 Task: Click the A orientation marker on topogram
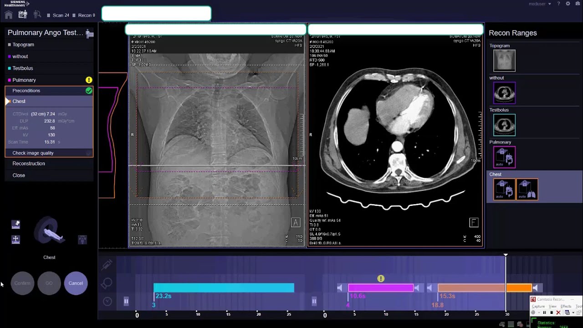pyautogui.click(x=296, y=223)
